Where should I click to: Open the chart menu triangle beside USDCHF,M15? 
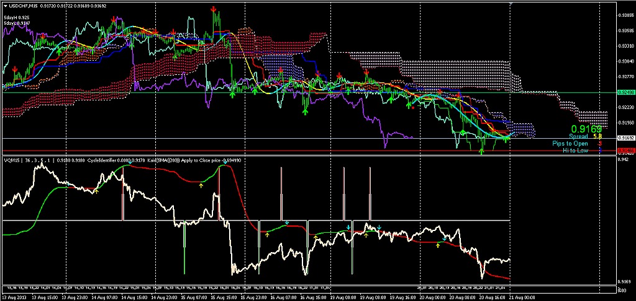pos(6,6)
